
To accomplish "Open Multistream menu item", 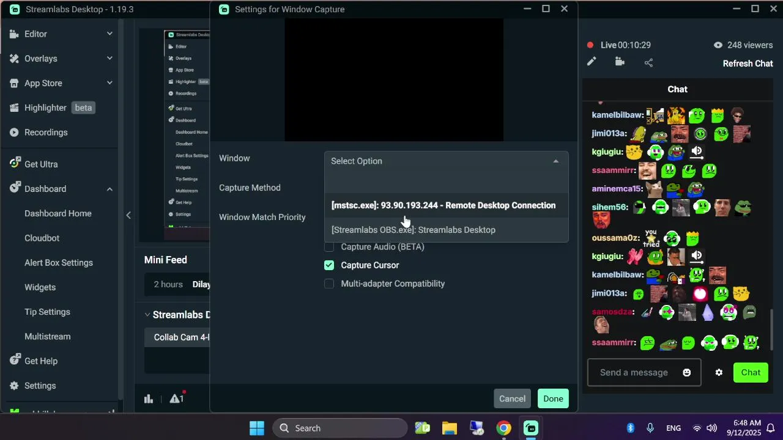I will click(47, 336).
